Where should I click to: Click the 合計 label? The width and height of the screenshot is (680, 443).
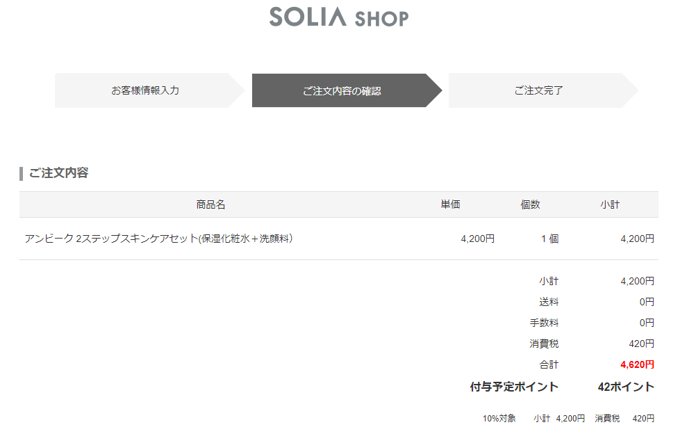tap(548, 364)
